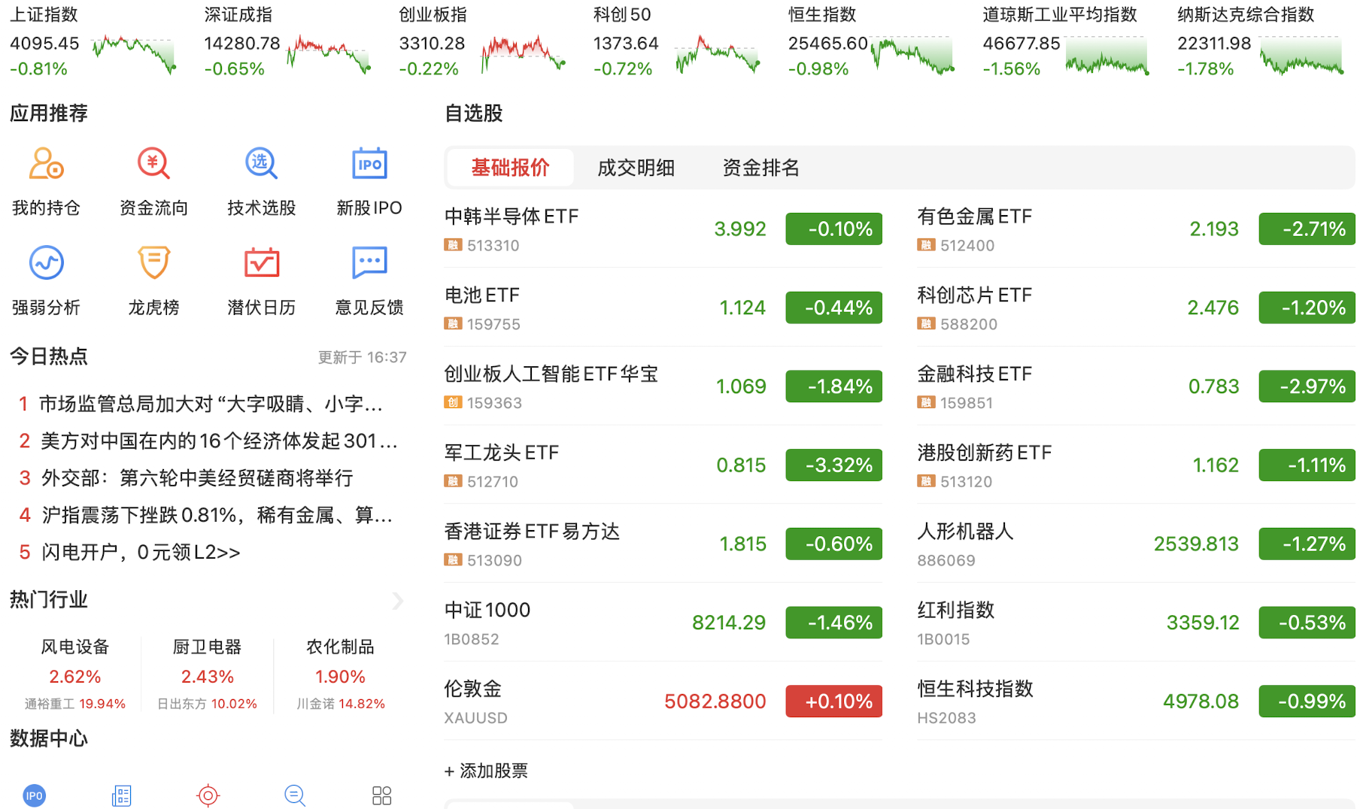Open the 闪电开户 promotional link
This screenshot has height=809, width=1360.
pos(141,553)
